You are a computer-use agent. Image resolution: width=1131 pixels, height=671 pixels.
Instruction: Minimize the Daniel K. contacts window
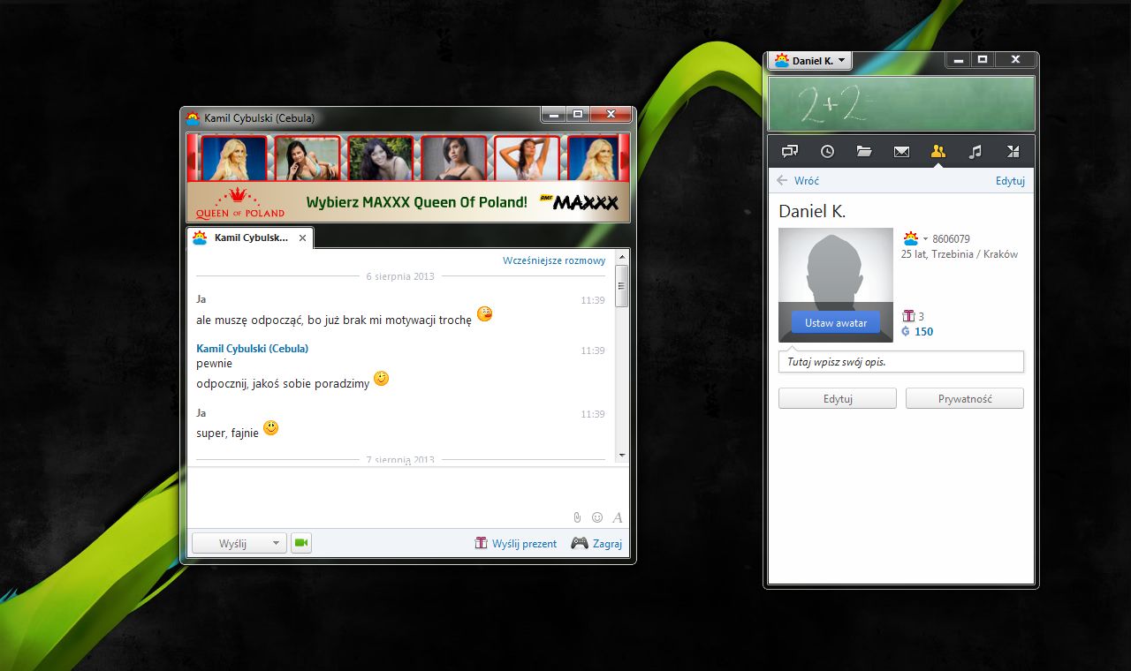coord(958,59)
